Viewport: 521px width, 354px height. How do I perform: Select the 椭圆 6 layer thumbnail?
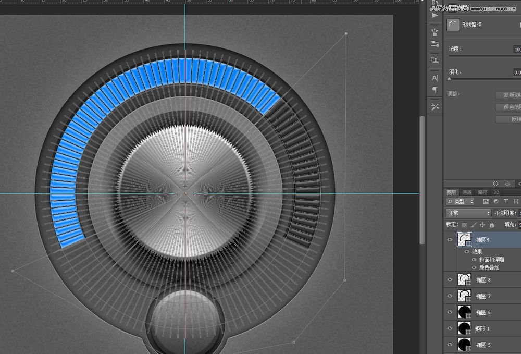click(x=464, y=312)
